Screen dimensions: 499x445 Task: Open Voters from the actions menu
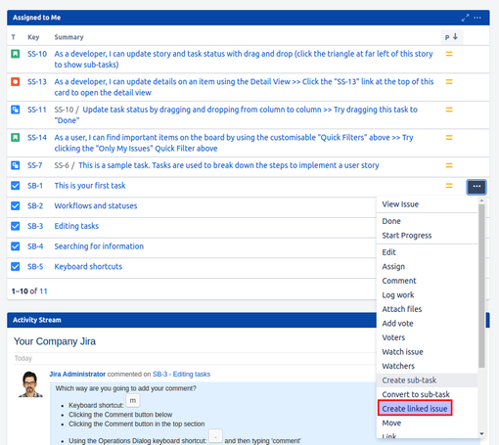point(393,337)
